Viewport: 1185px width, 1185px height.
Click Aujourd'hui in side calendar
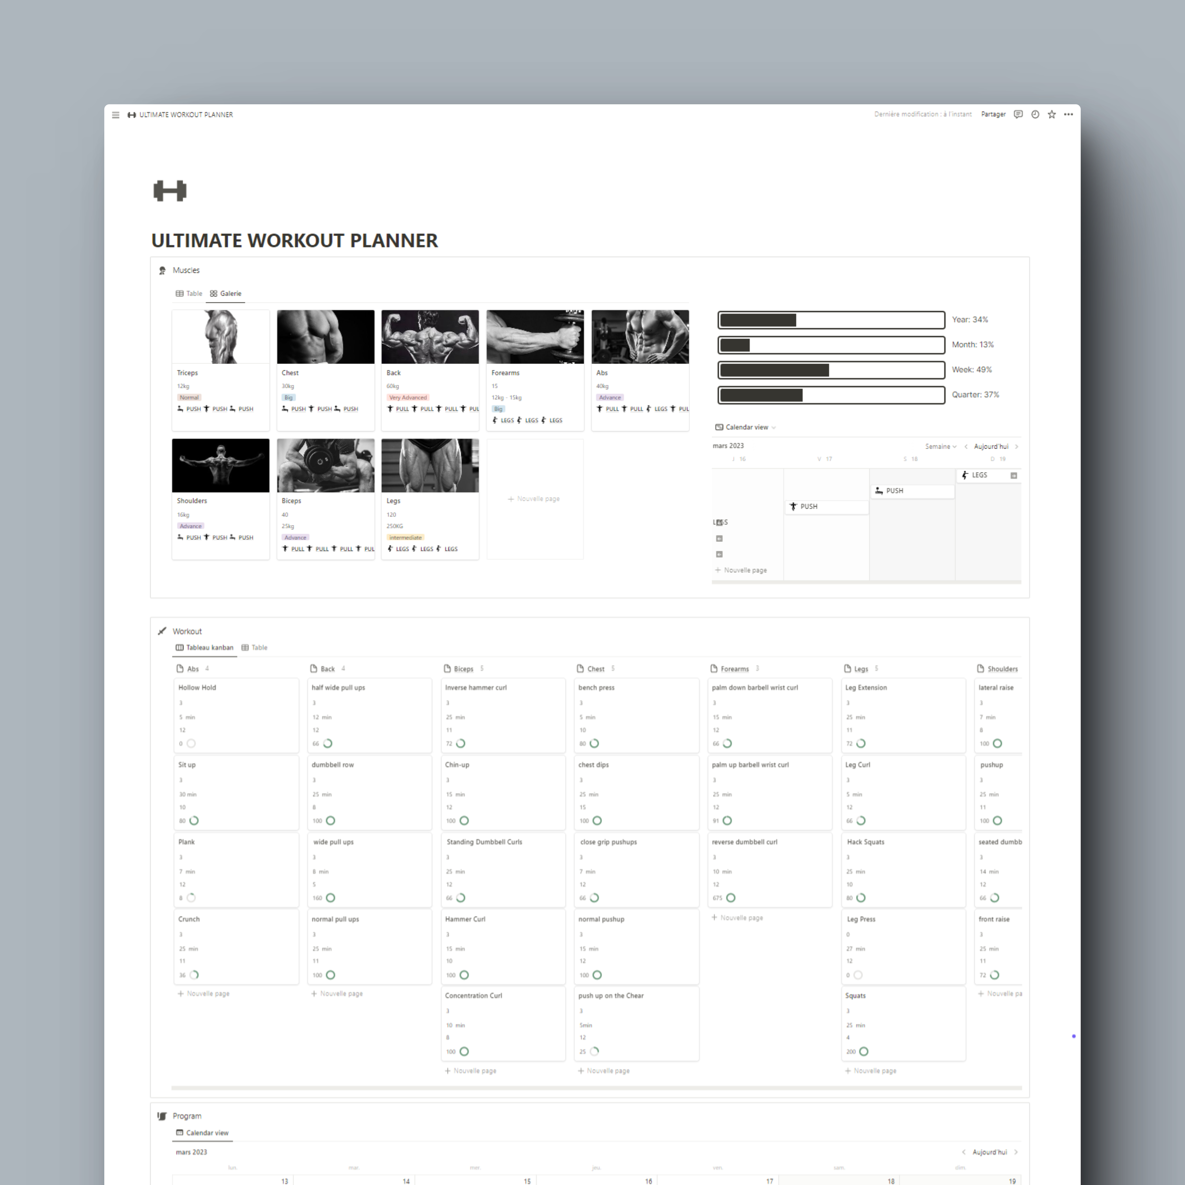[991, 447]
